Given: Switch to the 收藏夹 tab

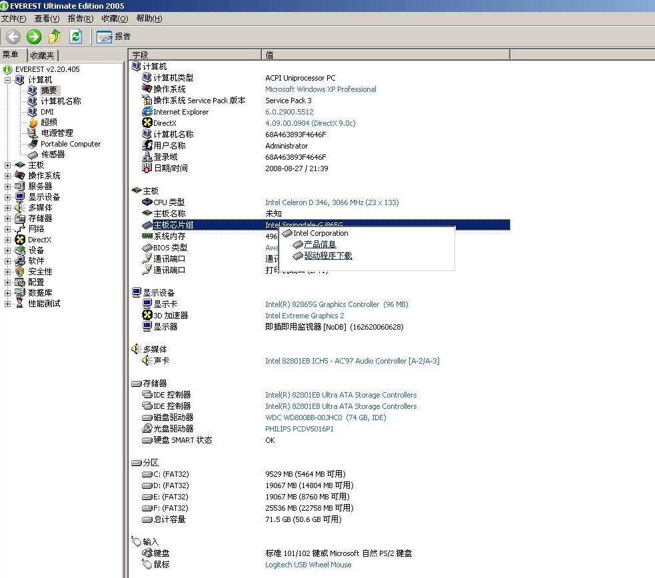Looking at the screenshot, I should (42, 55).
